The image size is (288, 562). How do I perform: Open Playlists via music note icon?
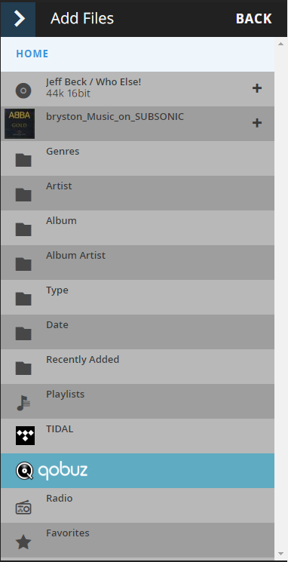click(x=23, y=403)
